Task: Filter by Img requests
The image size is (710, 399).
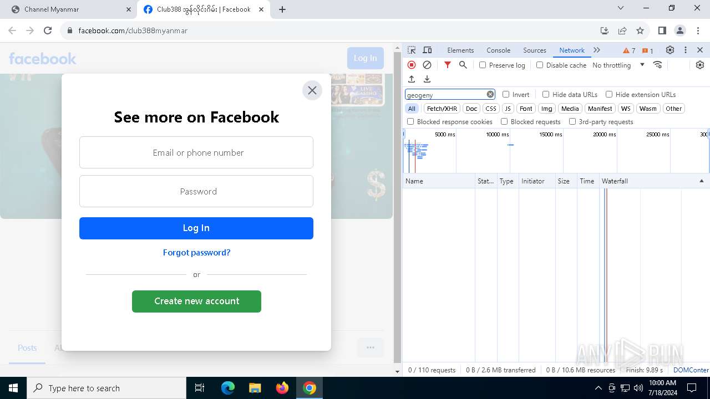Action: tap(547, 109)
